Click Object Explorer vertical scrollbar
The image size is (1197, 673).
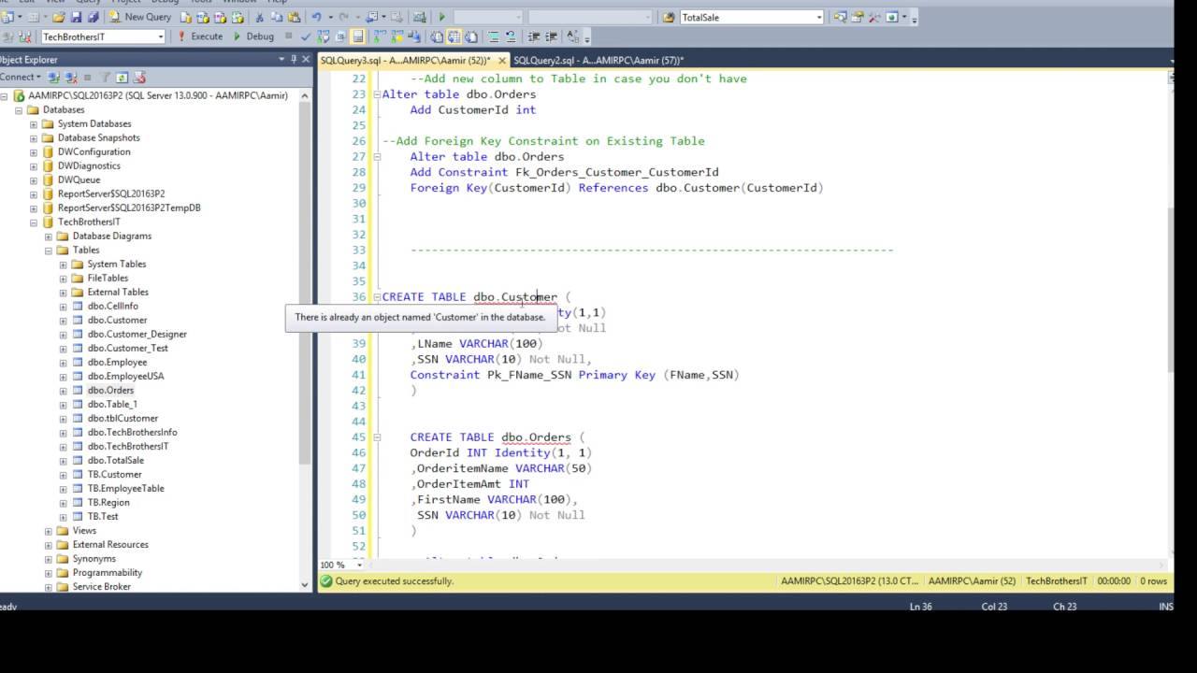(x=305, y=280)
